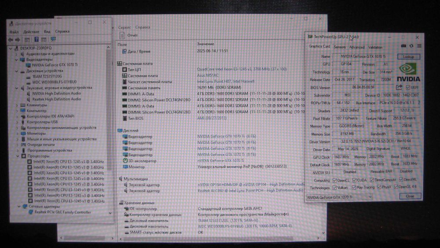Open the Вид menu in Device Manager
This screenshot has width=440, height=248.
pos(47,31)
